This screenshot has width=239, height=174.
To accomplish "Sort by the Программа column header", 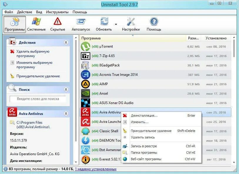I will [x=133, y=38].
